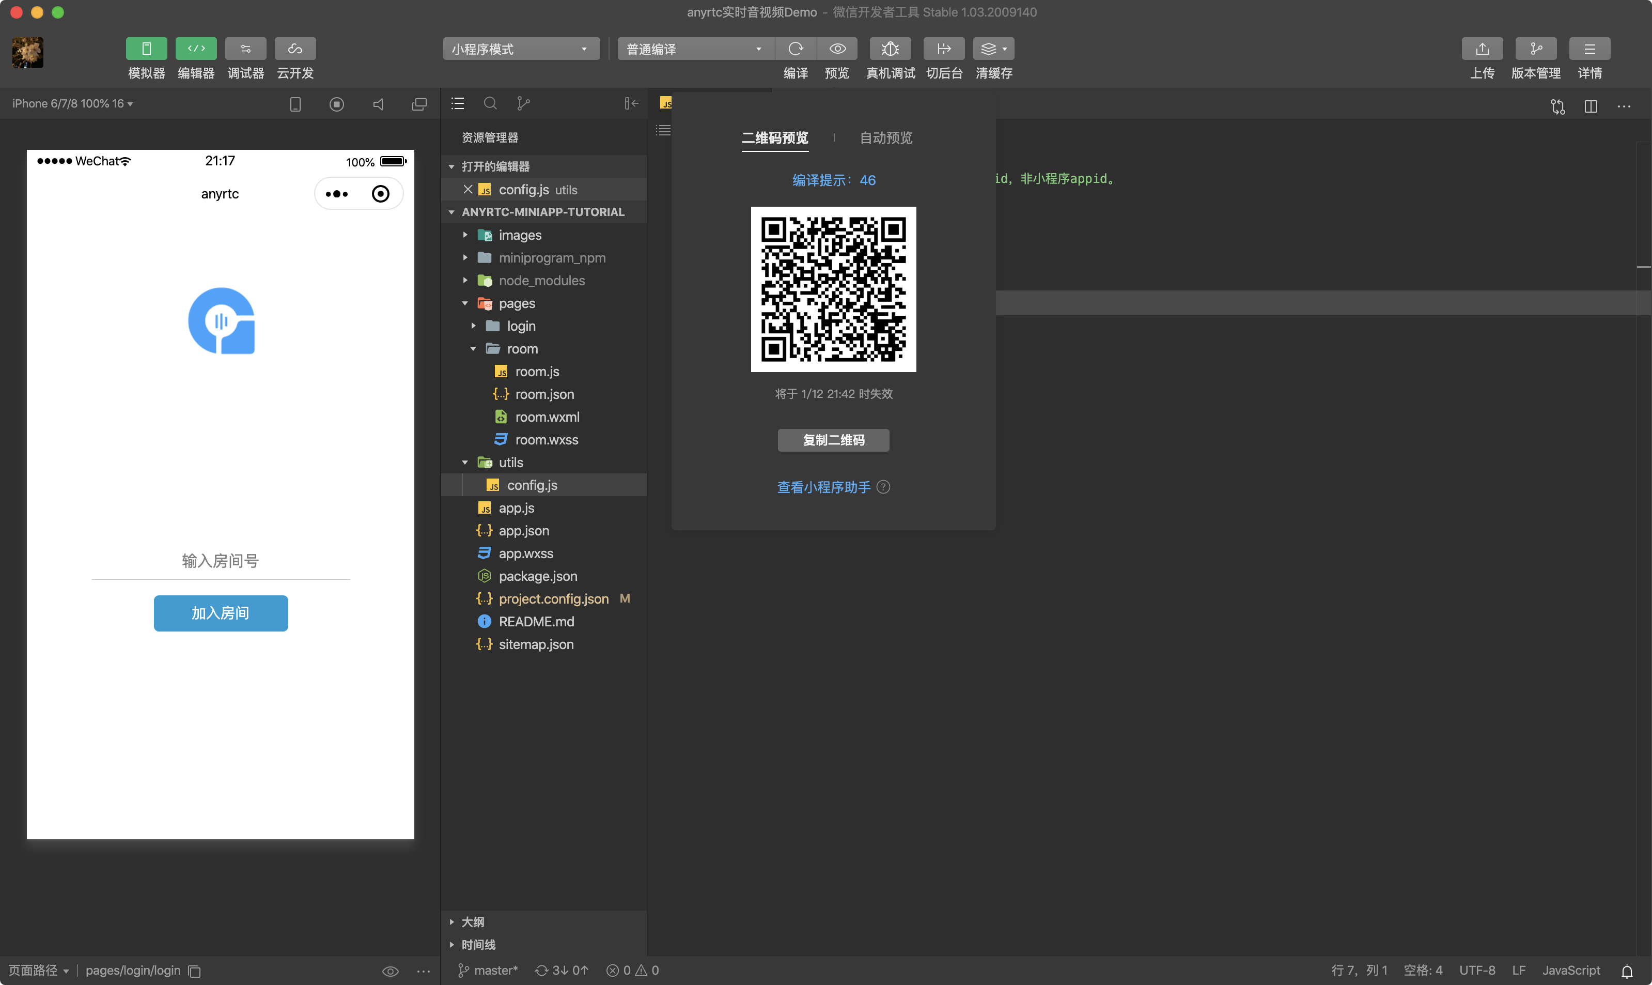Open the compile mode dropdown (普通编译)
This screenshot has height=985, width=1652.
click(x=695, y=49)
